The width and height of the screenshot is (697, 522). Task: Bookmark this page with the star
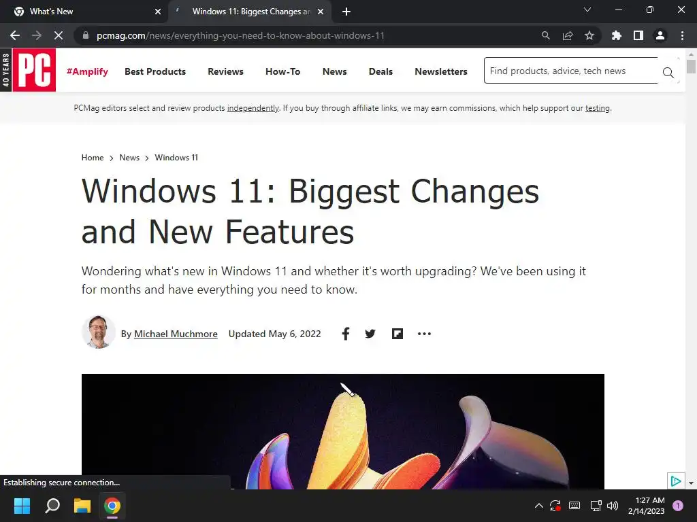coord(589,35)
